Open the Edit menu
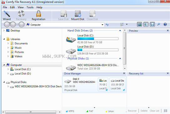The image size is (170, 114). (x=12, y=7)
